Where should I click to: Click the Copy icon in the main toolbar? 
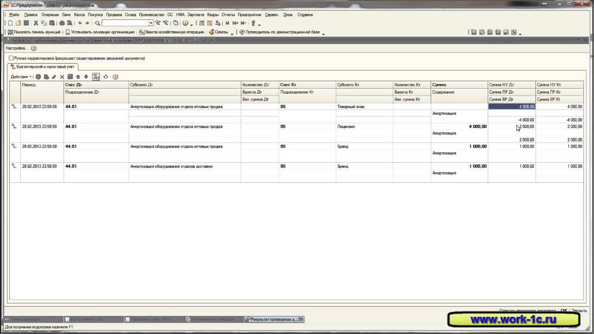click(44, 23)
